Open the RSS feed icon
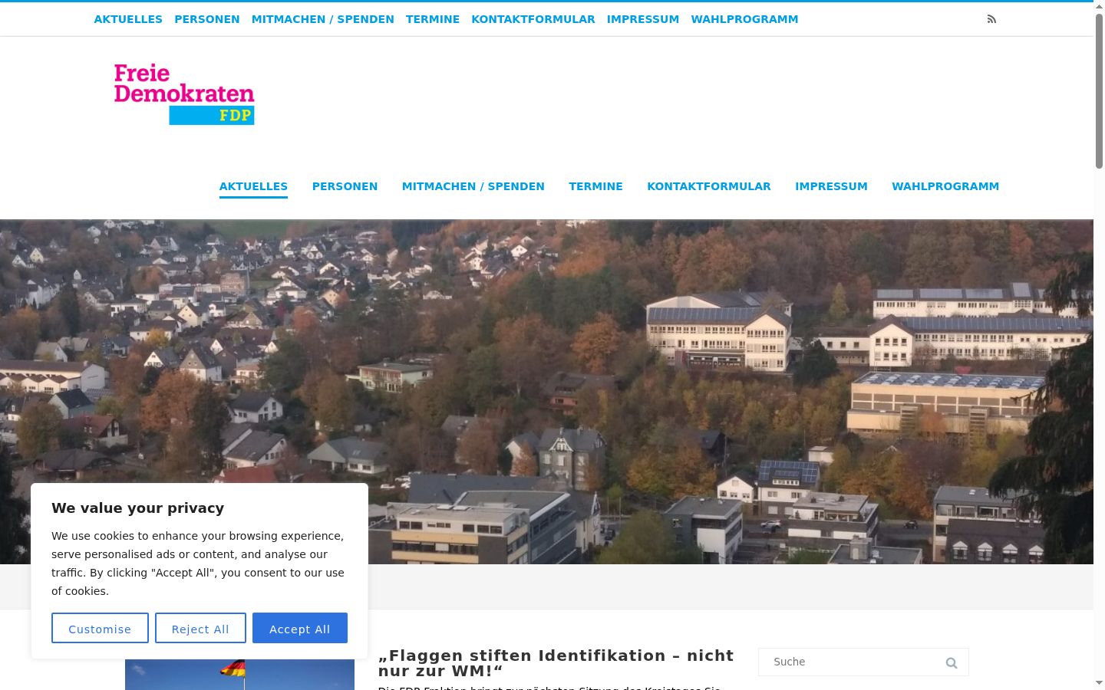Viewport: 1105px width, 690px height. click(991, 19)
